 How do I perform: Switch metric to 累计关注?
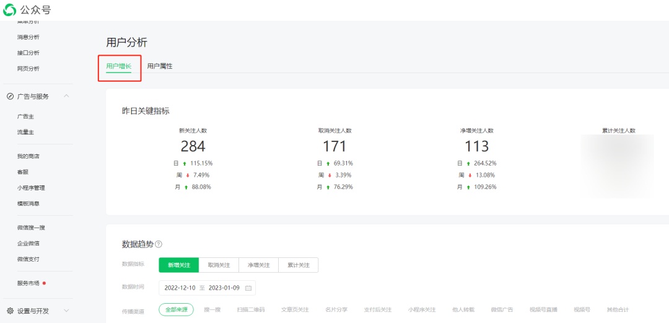pyautogui.click(x=298, y=265)
